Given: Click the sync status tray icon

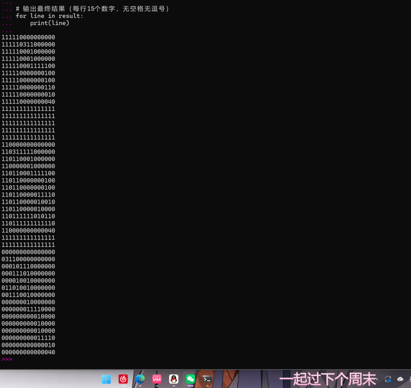Looking at the screenshot, I should [388, 379].
